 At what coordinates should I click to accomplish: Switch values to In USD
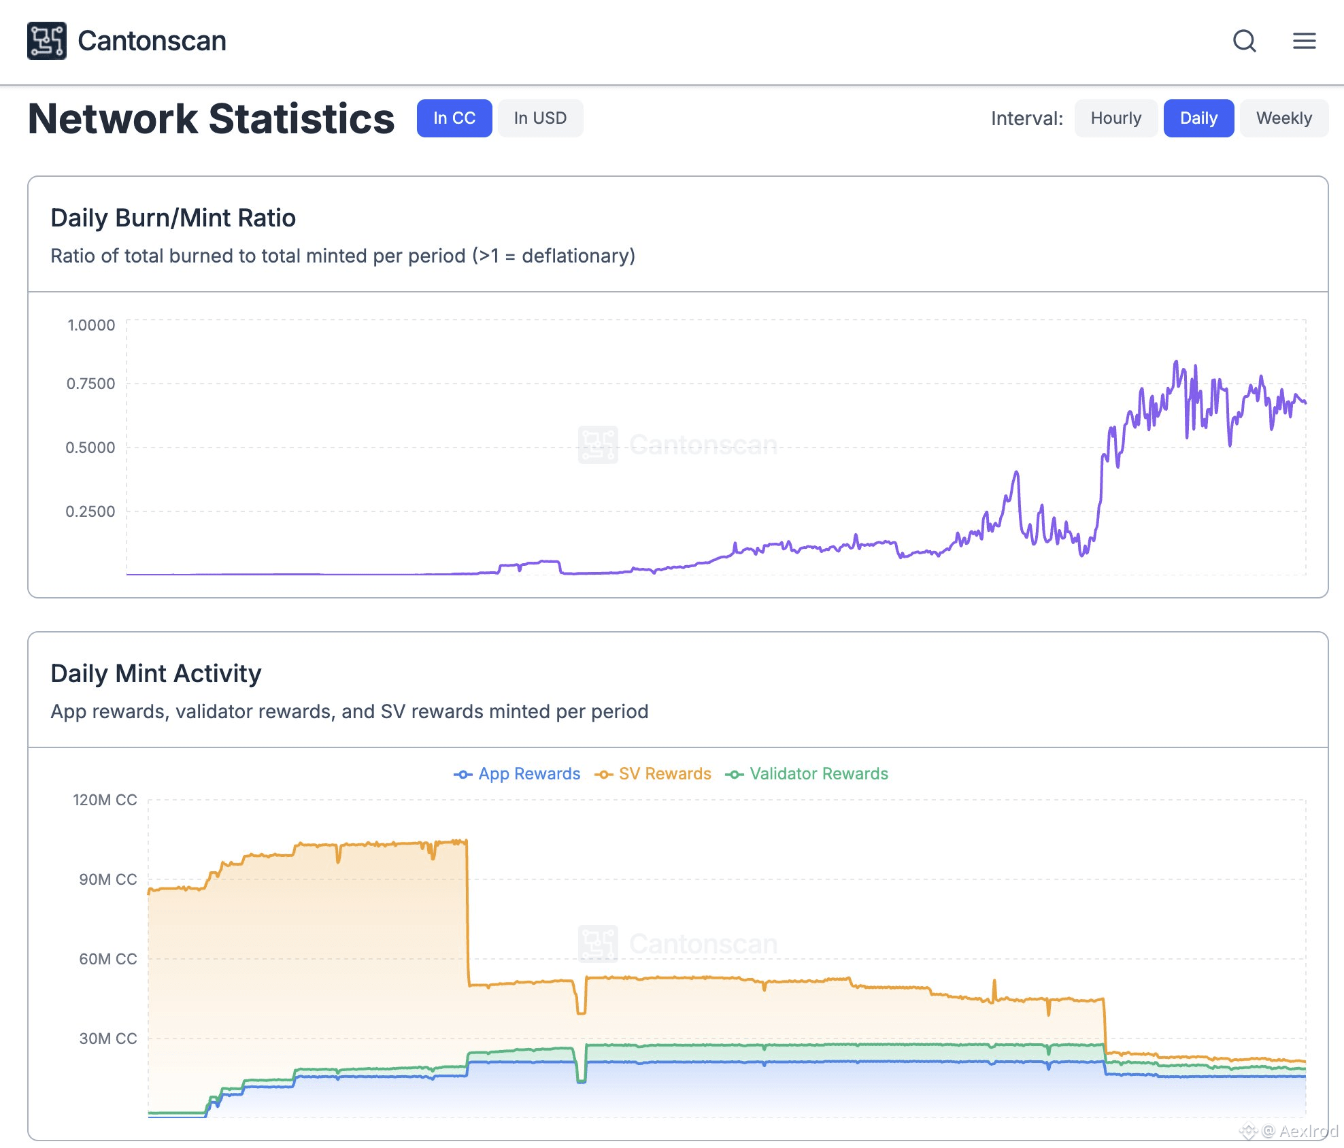[x=540, y=118]
